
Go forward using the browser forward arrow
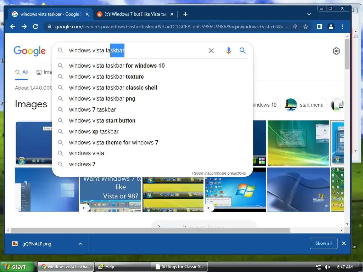pos(24,27)
